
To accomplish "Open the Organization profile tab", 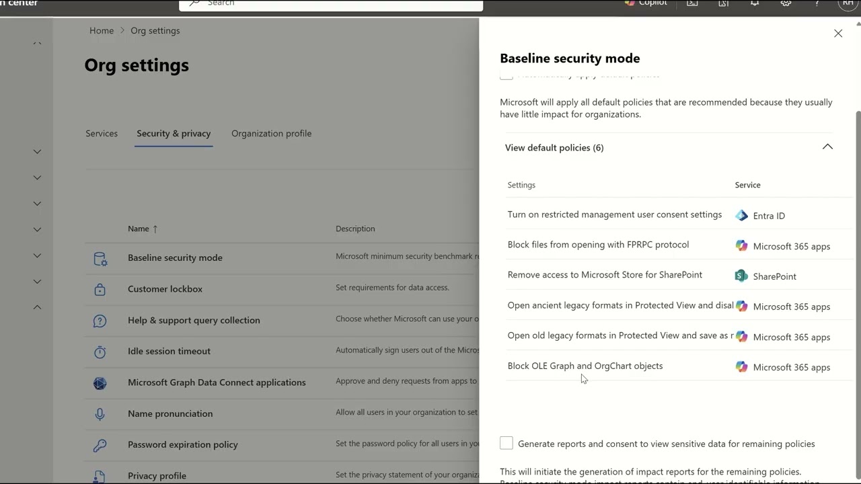I will click(271, 133).
